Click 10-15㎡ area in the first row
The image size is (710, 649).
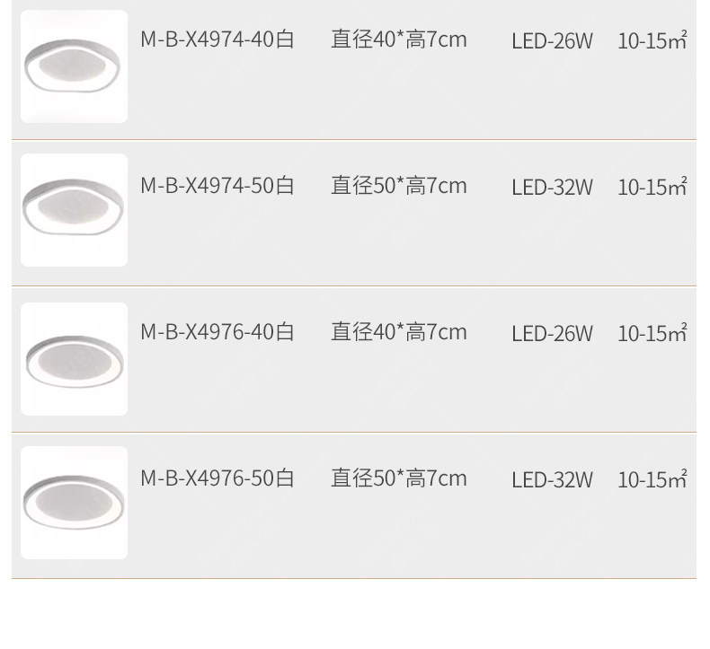coord(652,41)
